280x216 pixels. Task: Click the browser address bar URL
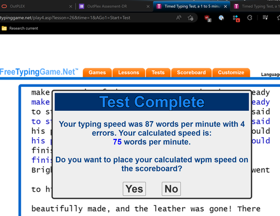(x=65, y=18)
